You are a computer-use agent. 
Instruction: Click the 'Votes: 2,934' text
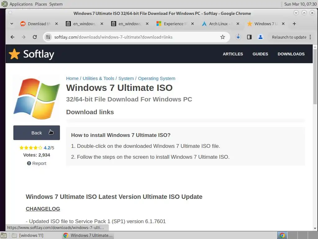[x=37, y=155]
